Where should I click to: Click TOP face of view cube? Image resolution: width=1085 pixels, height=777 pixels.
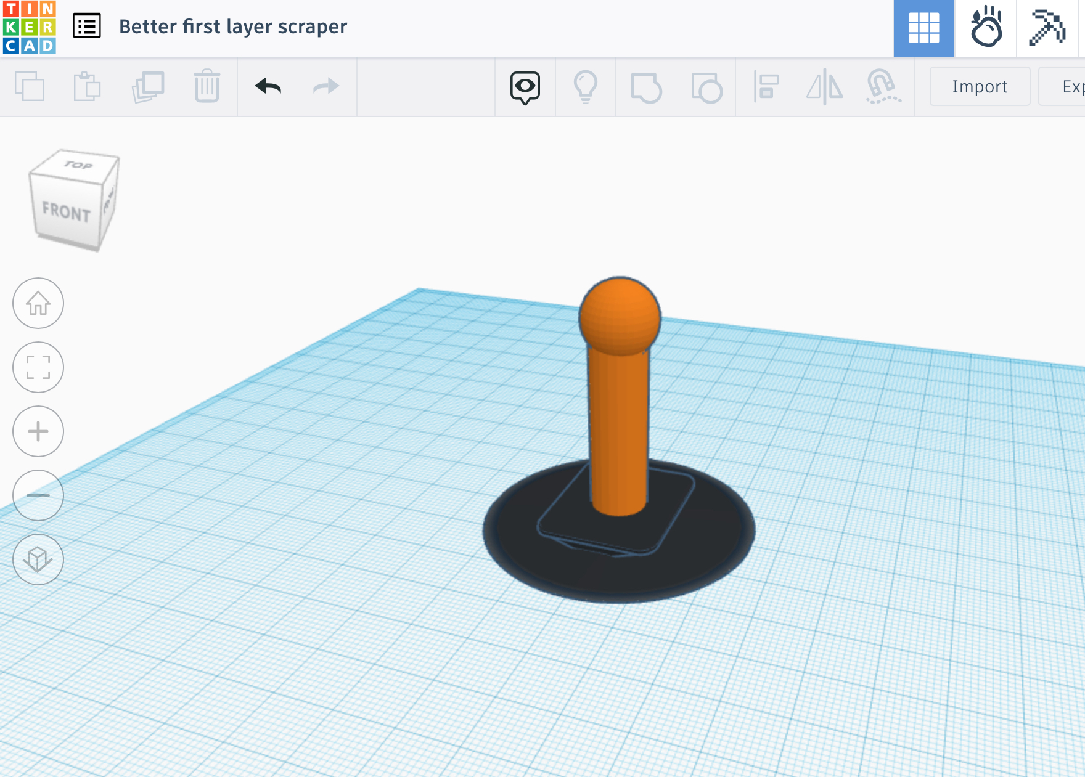77,165
